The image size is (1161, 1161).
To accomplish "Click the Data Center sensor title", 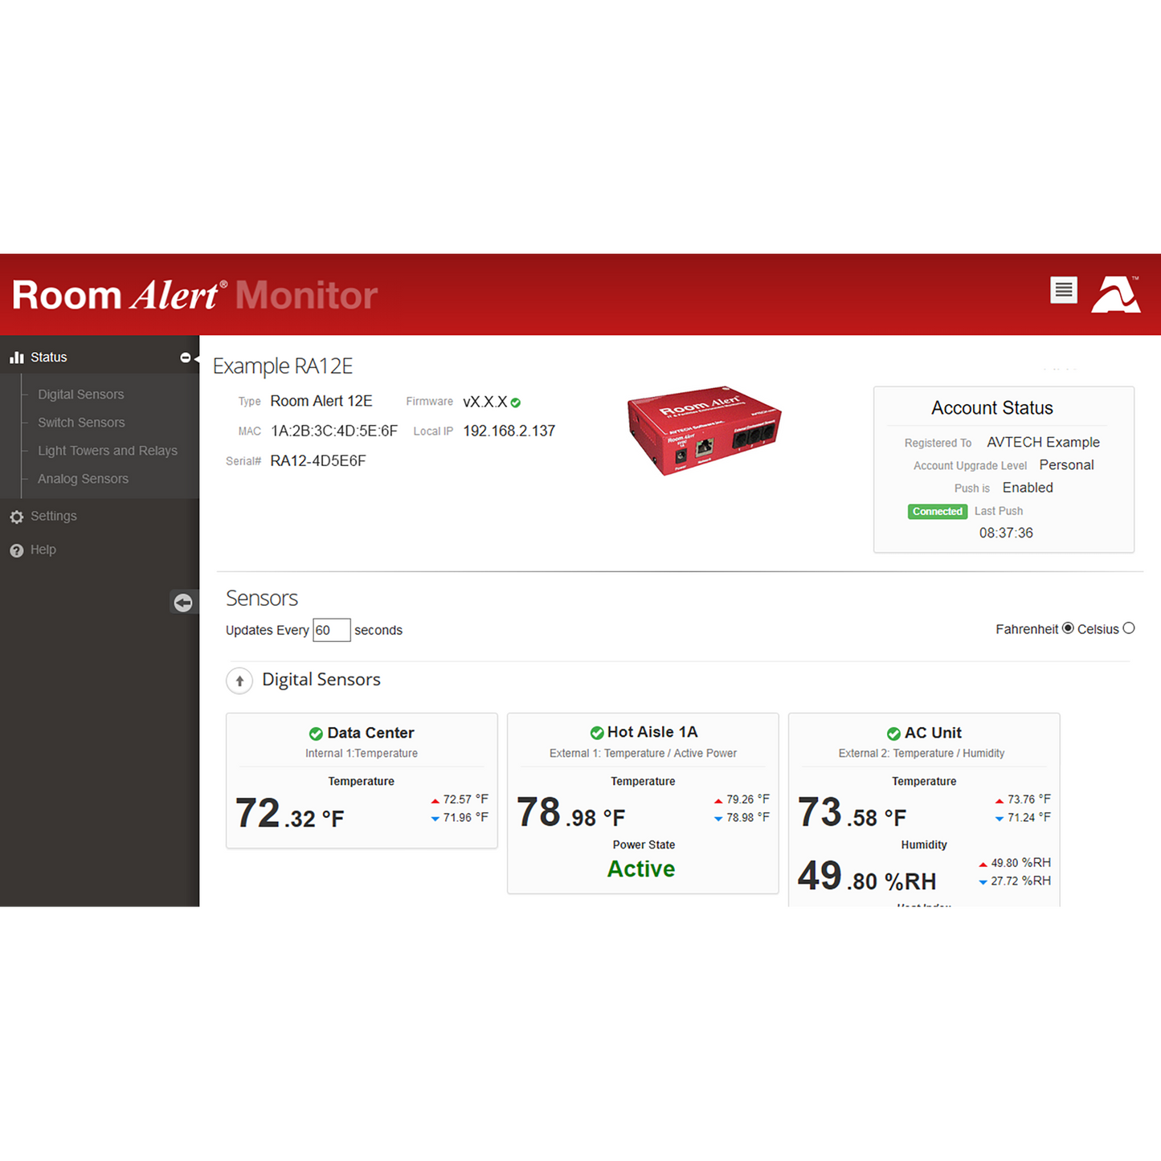I will click(x=370, y=733).
